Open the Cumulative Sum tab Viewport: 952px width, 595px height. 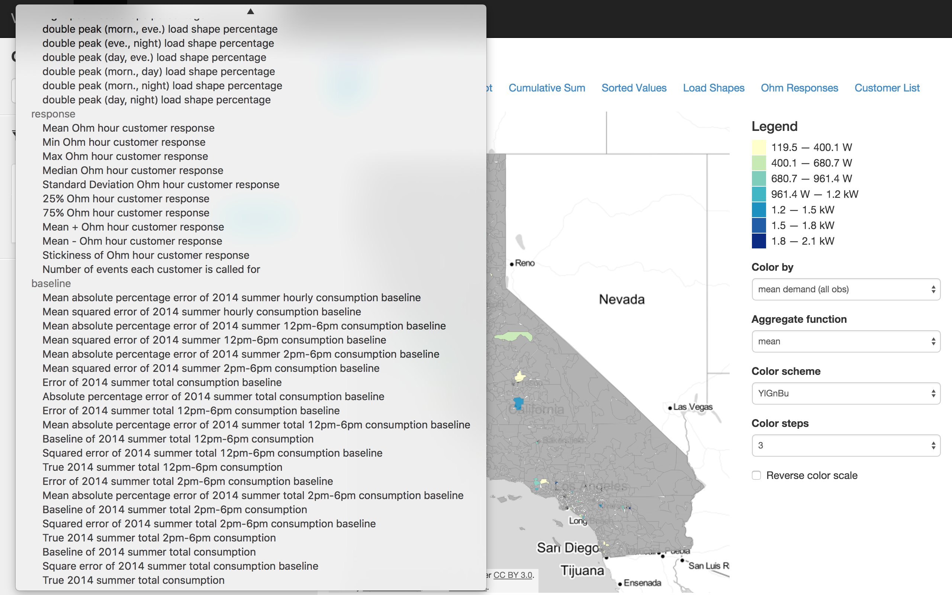point(546,88)
